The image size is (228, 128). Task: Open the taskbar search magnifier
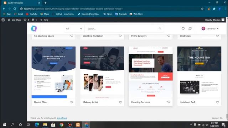12,125
